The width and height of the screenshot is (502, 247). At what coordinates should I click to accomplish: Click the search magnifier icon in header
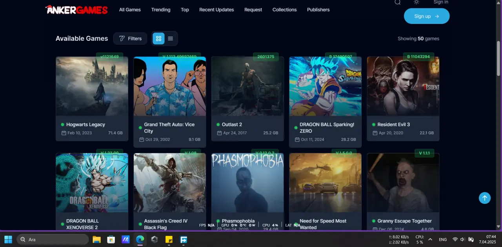(x=397, y=2)
